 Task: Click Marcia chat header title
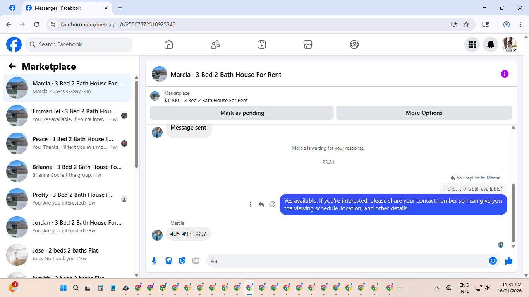click(226, 74)
